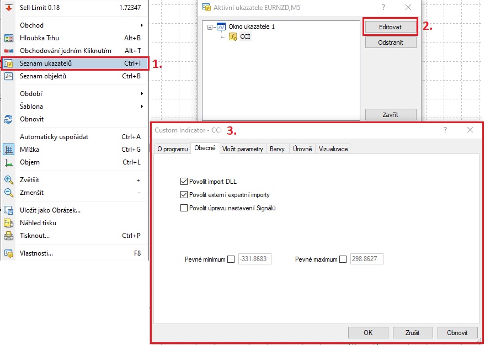The height and width of the screenshot is (345, 485).
Task: Click the Depth of Market icon (Hloubka Trhu)
Action: [x=9, y=38]
